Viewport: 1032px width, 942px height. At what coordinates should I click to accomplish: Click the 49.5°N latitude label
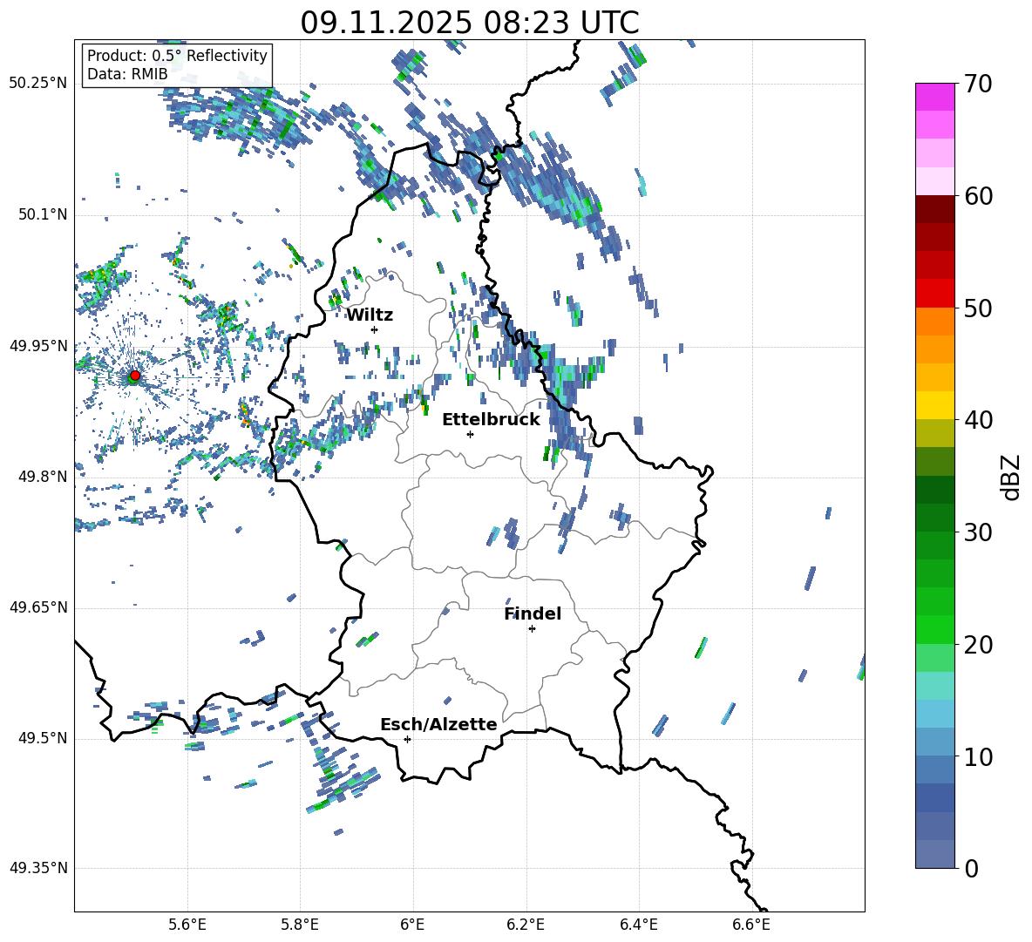(x=42, y=738)
